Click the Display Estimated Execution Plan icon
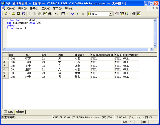The width and height of the screenshot is (160, 125). [x=117, y=14]
